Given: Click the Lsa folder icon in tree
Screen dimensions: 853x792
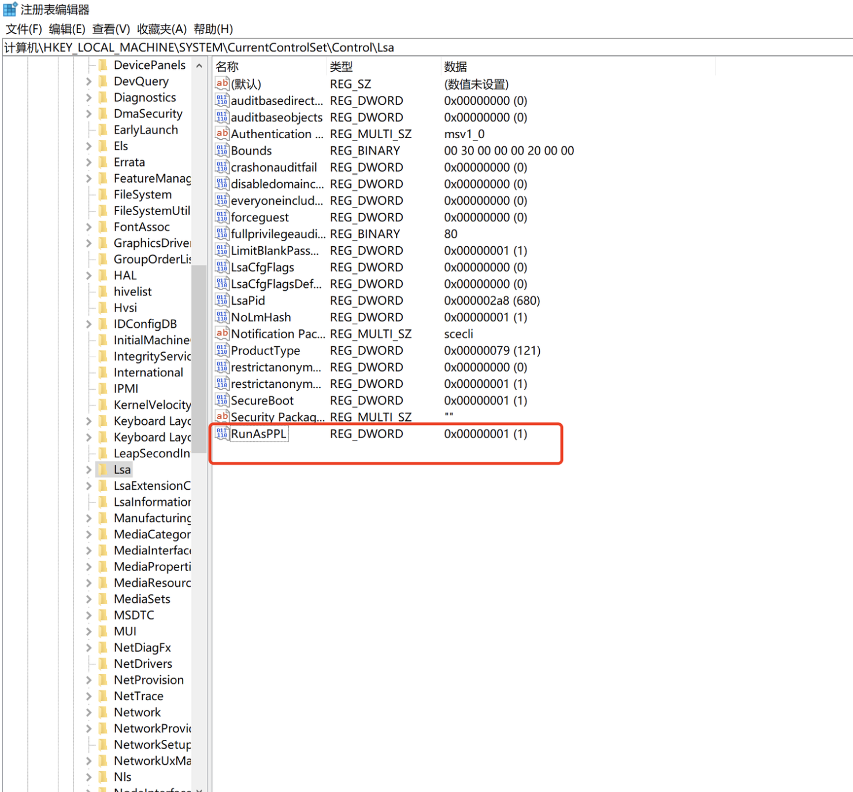Looking at the screenshot, I should coord(103,469).
